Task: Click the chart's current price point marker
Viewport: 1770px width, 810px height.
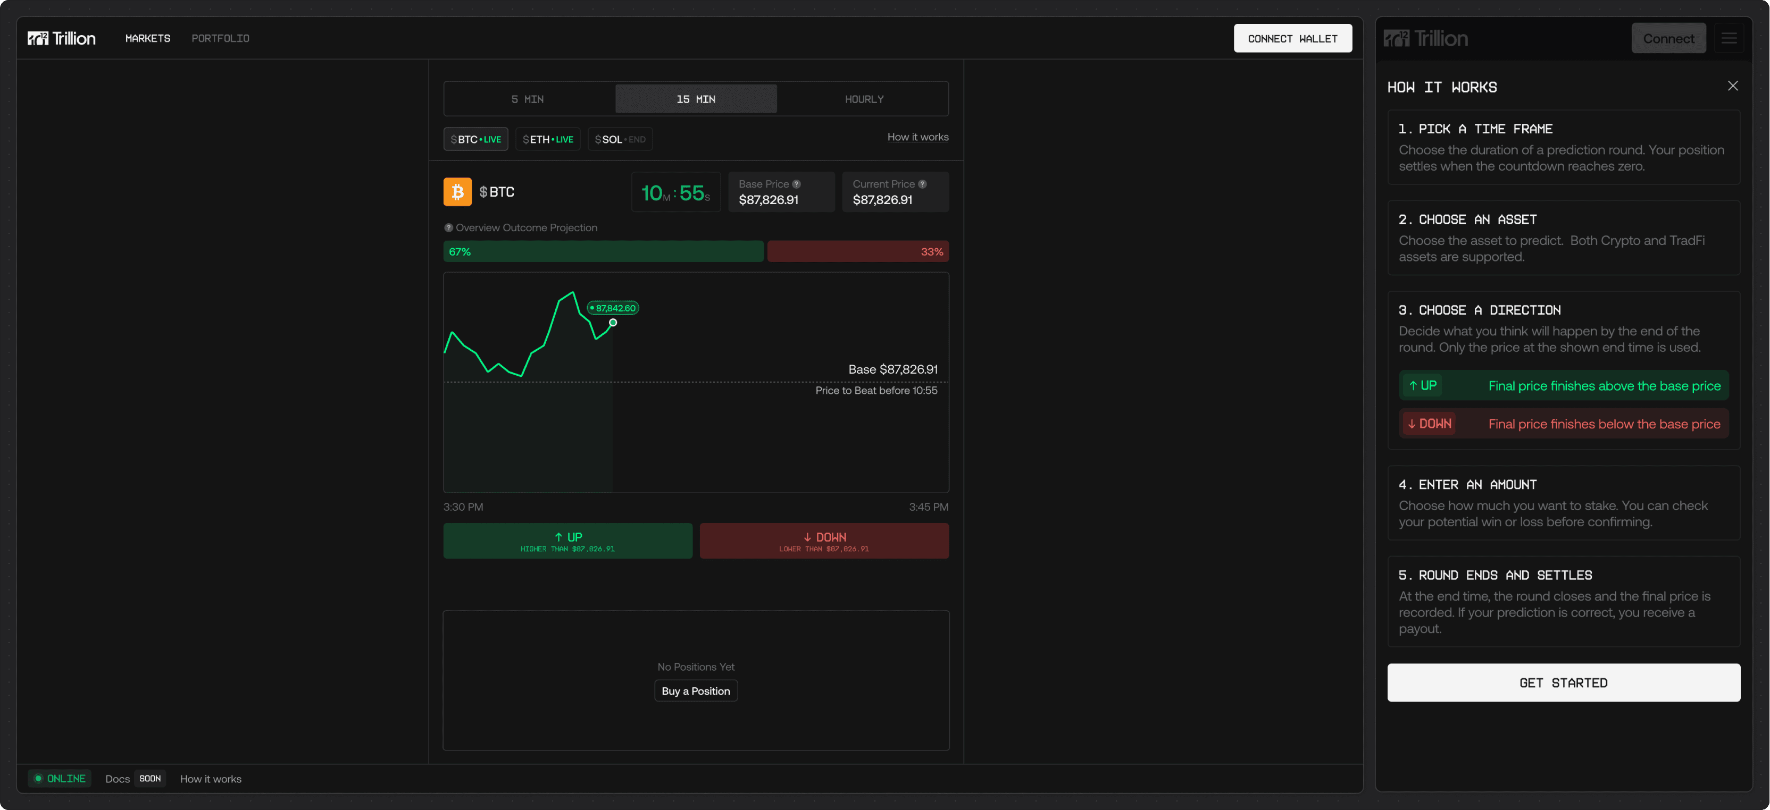Action: pyautogui.click(x=613, y=323)
